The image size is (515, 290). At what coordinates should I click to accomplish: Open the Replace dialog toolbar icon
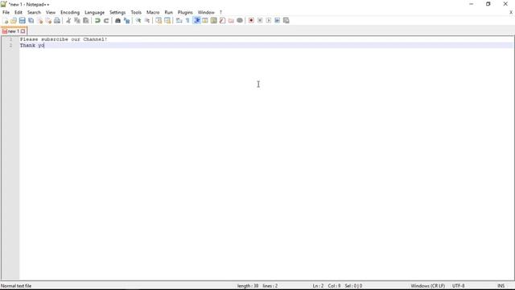tap(126, 20)
